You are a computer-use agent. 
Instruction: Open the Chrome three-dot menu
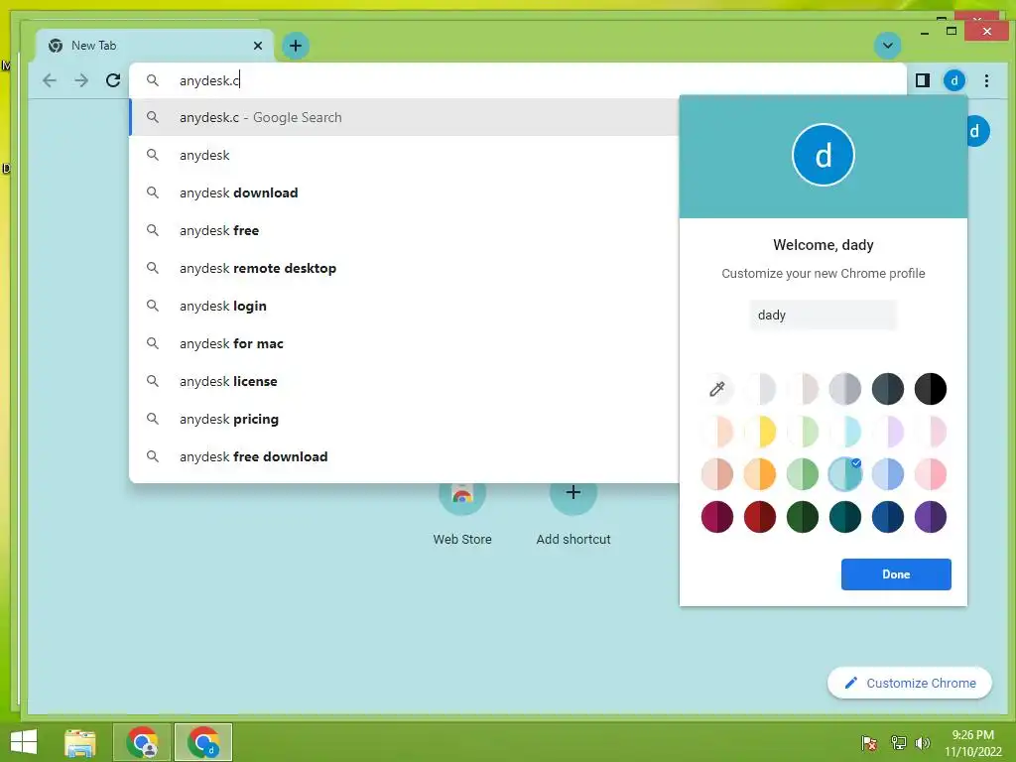986,80
